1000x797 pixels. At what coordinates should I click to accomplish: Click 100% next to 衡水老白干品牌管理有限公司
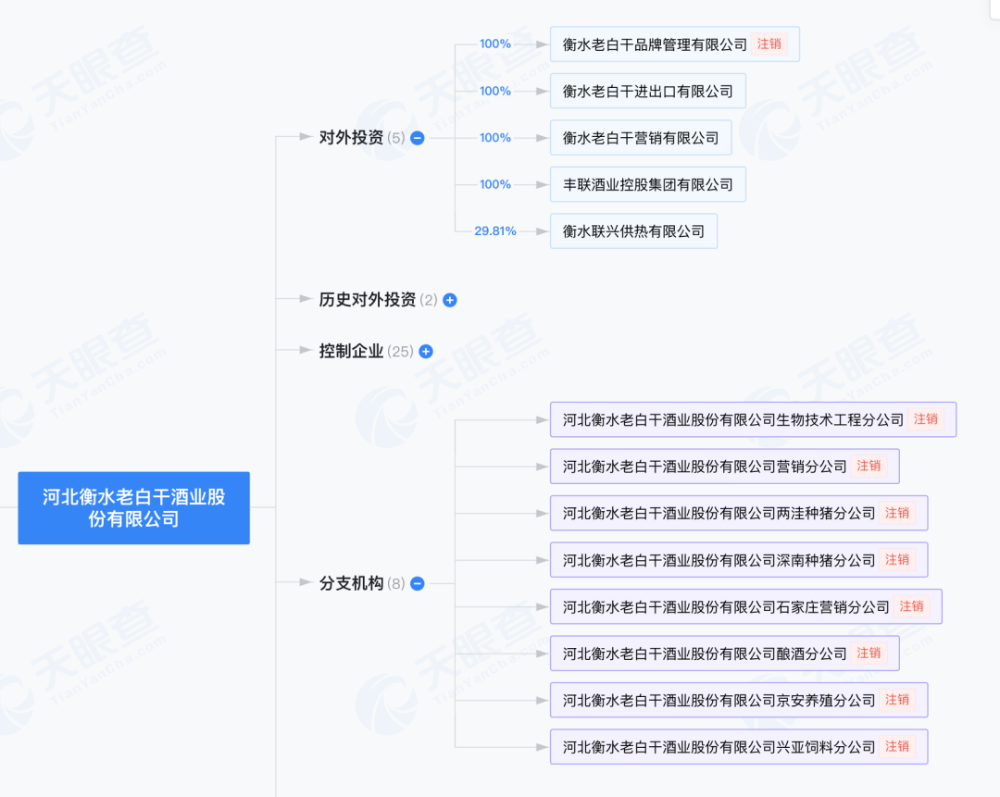click(494, 44)
